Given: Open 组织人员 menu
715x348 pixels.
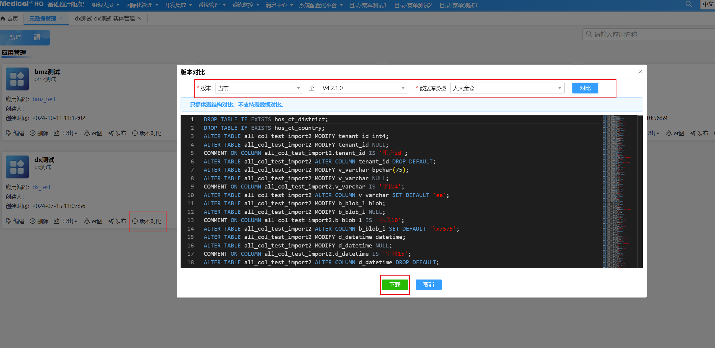Looking at the screenshot, I should coord(106,5).
